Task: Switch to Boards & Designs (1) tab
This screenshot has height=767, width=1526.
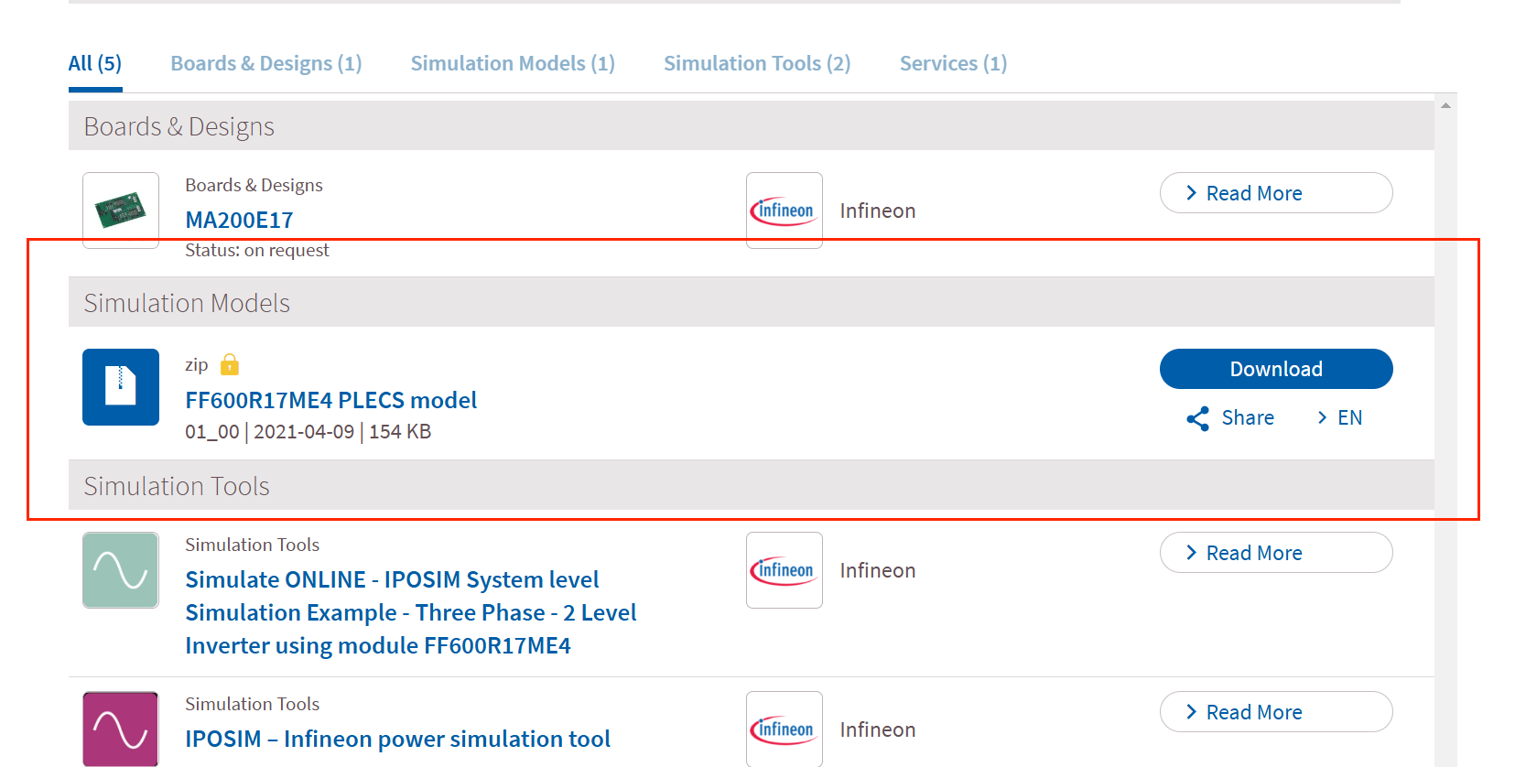Action: tap(266, 63)
